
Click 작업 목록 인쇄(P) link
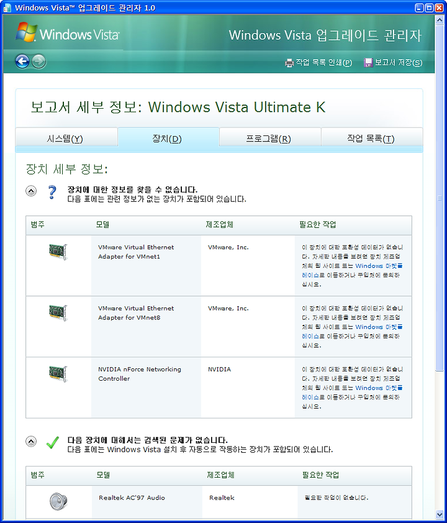tap(323, 63)
